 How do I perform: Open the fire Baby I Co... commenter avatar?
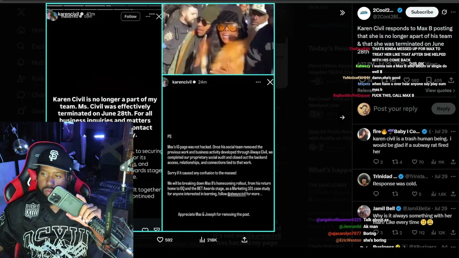click(x=364, y=134)
